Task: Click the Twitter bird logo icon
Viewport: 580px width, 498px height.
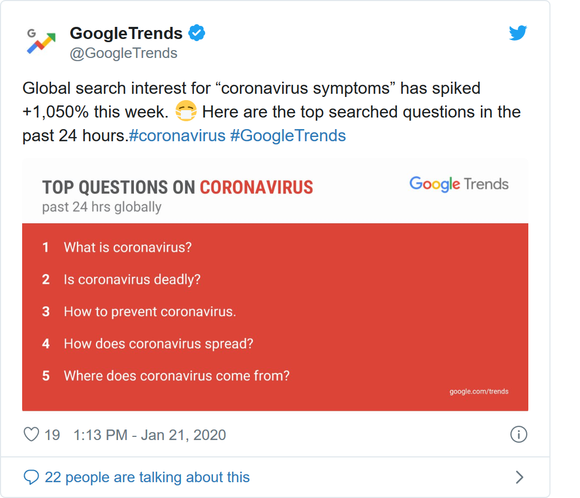Action: coord(518,33)
